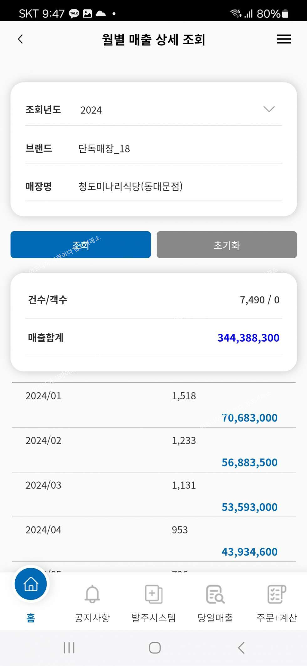Tap the 56,883,500 sales amount for February
307x666 pixels.
pos(249,462)
